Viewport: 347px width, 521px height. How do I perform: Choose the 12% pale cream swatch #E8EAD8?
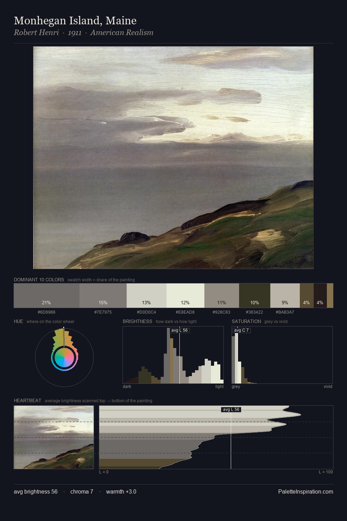click(185, 296)
